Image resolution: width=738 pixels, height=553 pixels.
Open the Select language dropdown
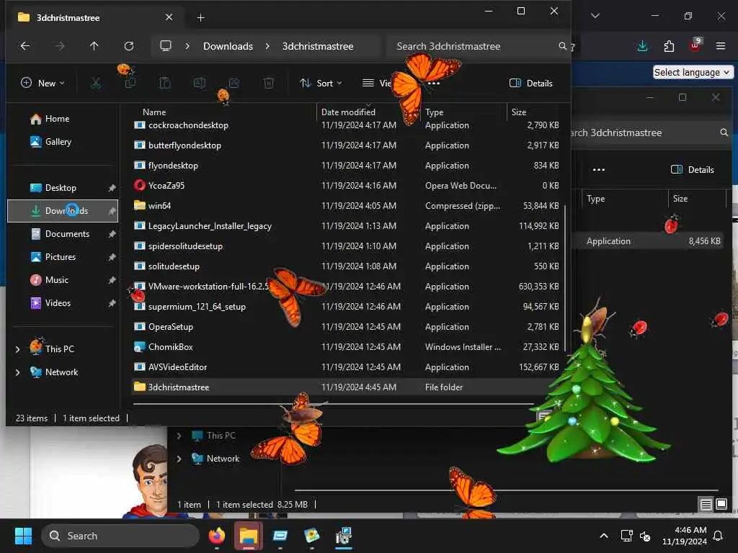click(x=692, y=73)
